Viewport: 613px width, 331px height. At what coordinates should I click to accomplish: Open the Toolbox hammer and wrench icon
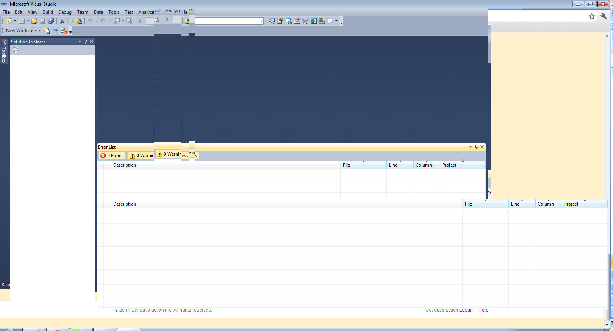pyautogui.click(x=305, y=21)
